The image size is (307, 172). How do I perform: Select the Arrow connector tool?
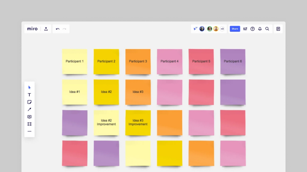pos(29,109)
